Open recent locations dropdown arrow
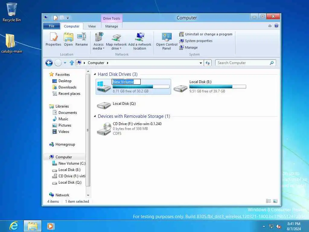Viewport: 309px width, 232px height. click(x=65, y=63)
